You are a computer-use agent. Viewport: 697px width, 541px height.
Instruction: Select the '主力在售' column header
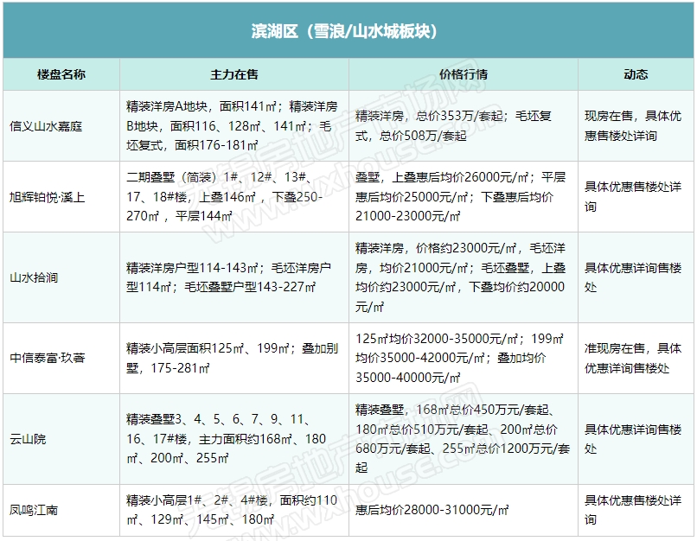point(234,74)
